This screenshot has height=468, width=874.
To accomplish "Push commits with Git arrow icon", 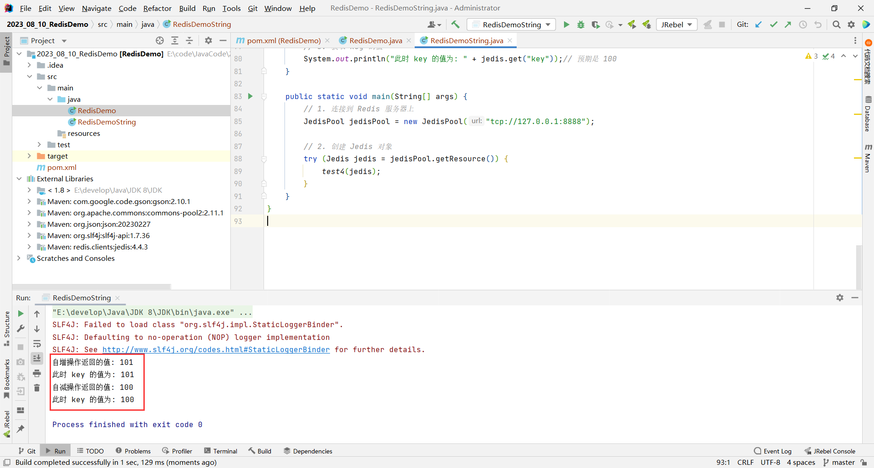I will click(x=788, y=25).
